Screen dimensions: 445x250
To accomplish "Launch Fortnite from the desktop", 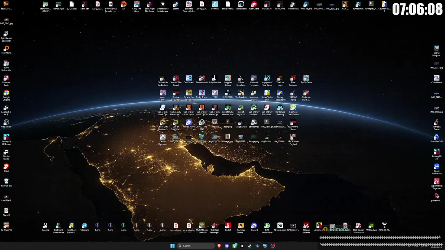I will click(x=215, y=6).
